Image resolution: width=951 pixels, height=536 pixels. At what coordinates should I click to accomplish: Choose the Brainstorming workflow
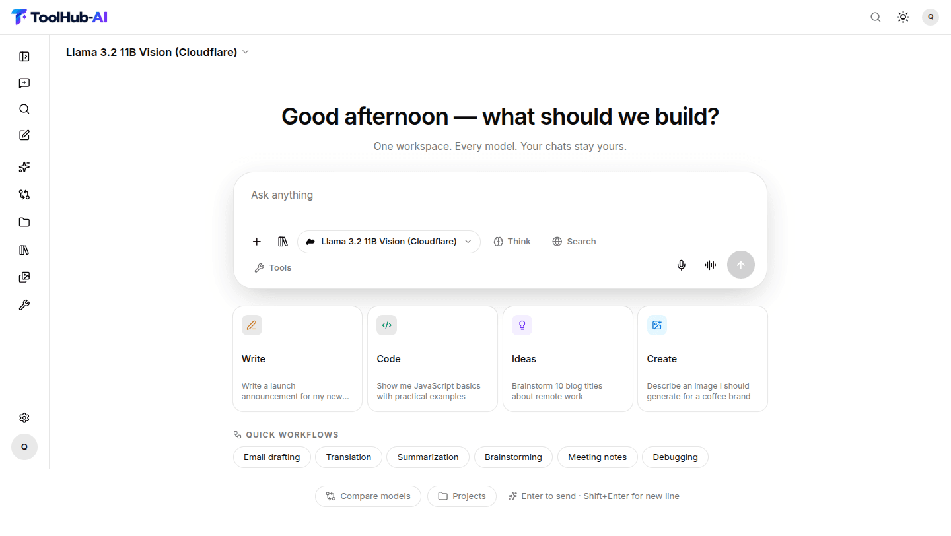514,457
